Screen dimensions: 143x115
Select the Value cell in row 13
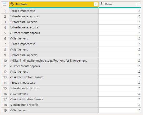120,77
